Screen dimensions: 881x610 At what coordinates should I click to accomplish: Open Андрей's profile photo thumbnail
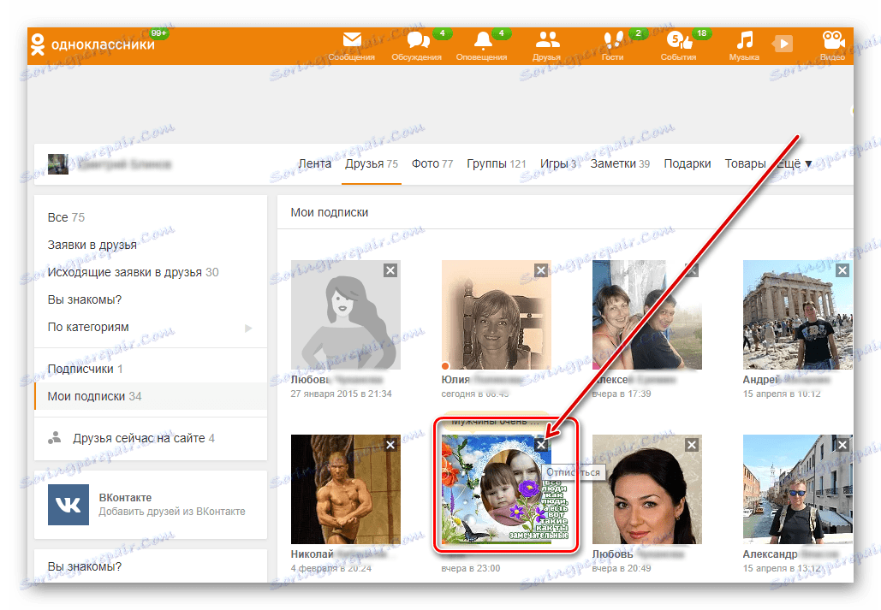796,317
